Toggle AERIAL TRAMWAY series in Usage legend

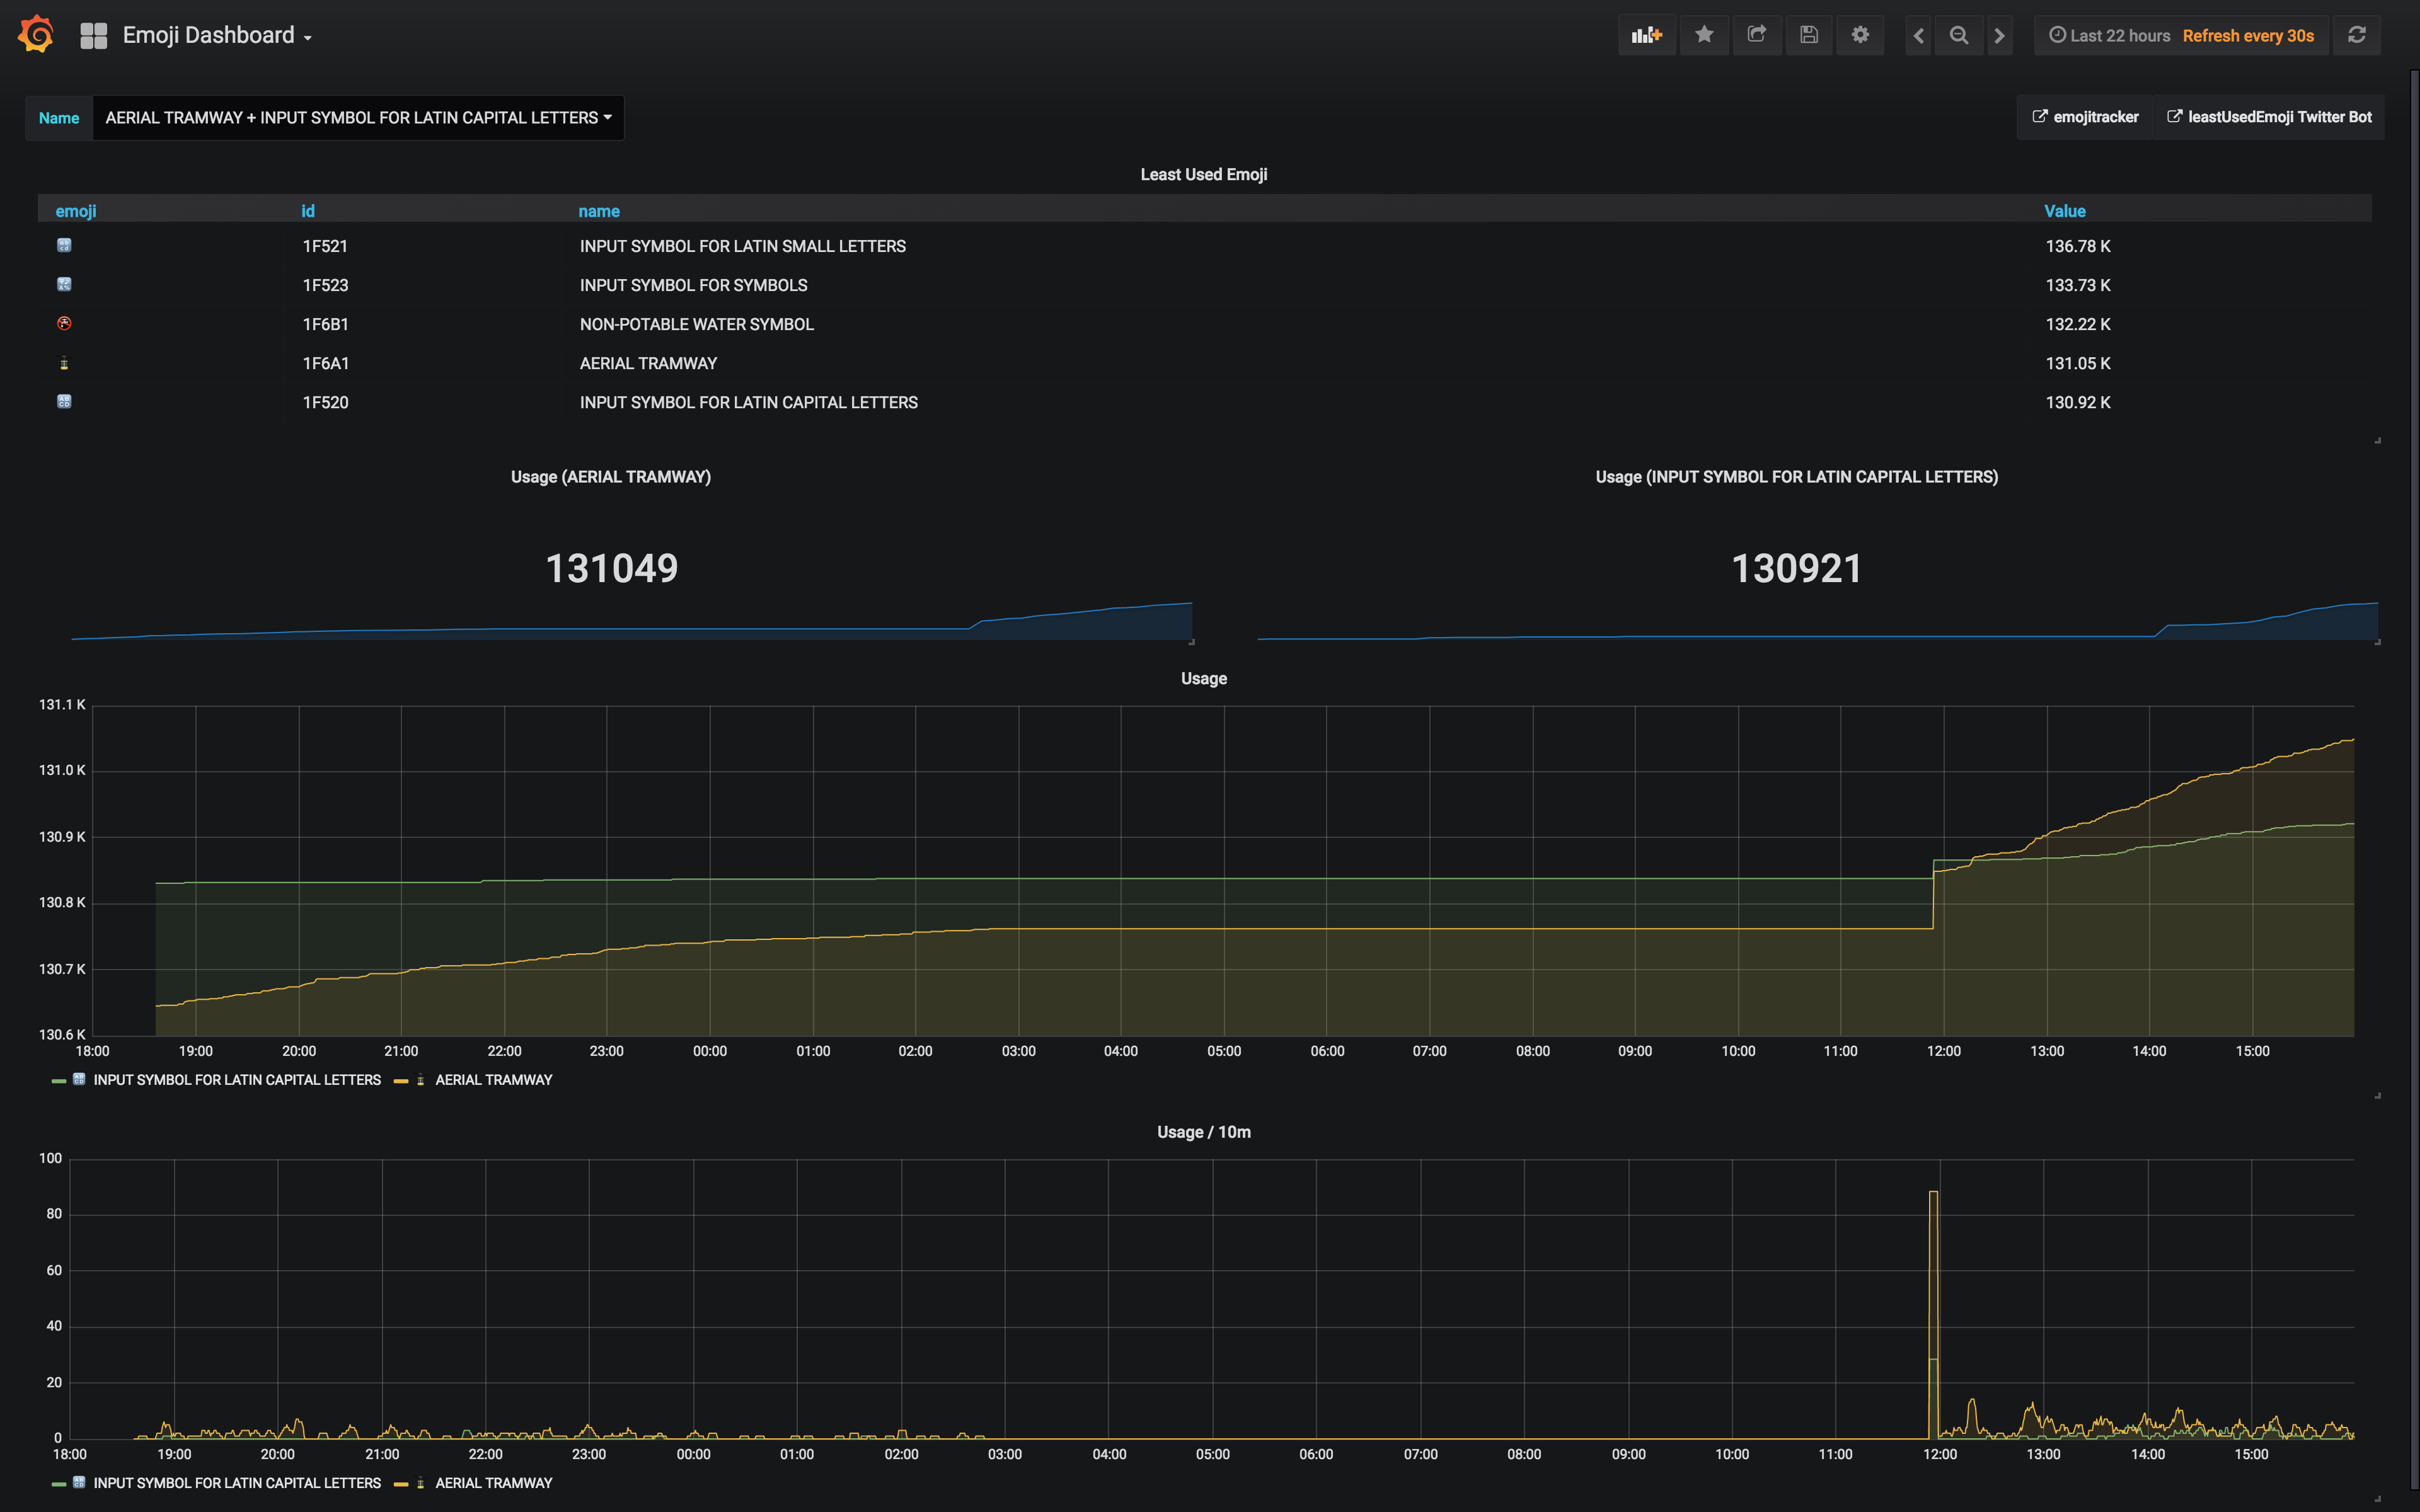click(494, 1079)
